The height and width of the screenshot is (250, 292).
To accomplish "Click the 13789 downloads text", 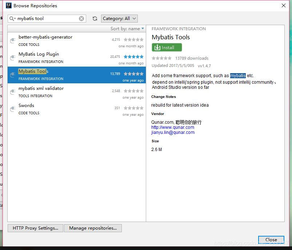I will [x=192, y=58].
